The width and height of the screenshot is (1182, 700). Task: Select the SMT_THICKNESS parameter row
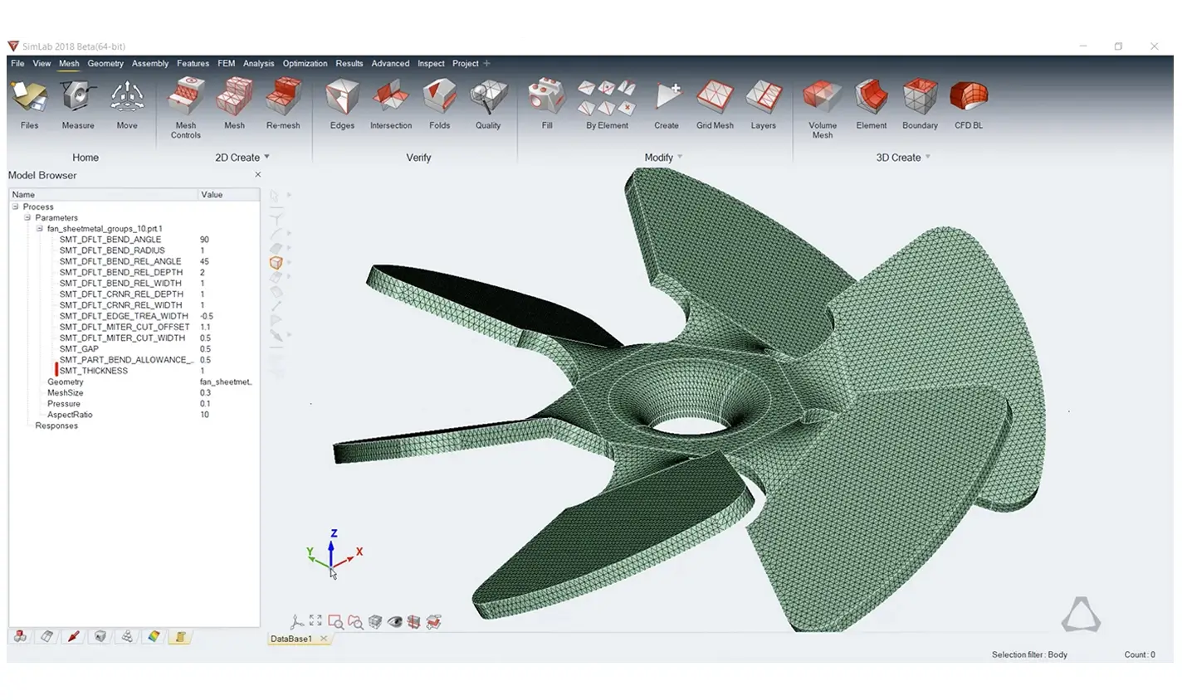point(94,371)
